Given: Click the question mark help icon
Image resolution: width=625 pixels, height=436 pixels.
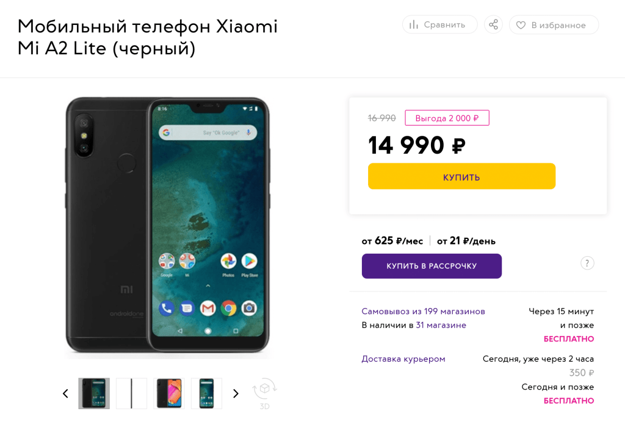Looking at the screenshot, I should [x=587, y=263].
